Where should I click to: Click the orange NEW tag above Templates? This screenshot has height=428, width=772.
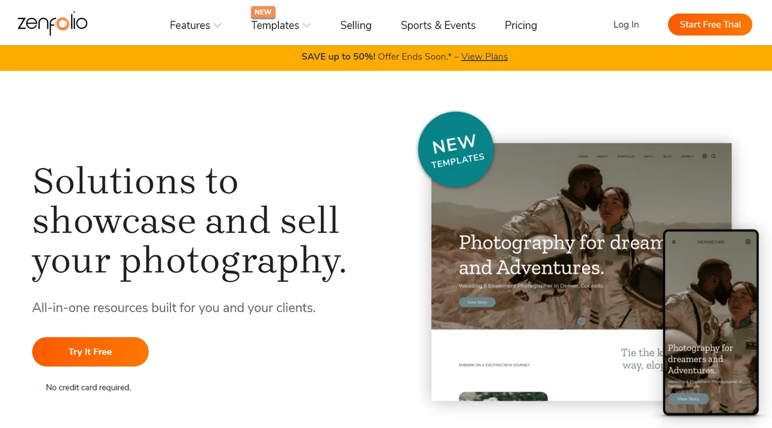click(262, 12)
